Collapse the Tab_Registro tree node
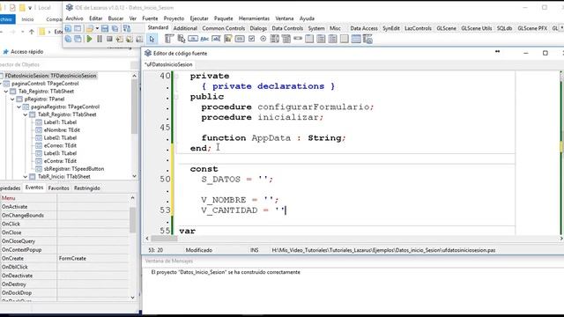Viewport: 564px width, 317px height. [6, 92]
